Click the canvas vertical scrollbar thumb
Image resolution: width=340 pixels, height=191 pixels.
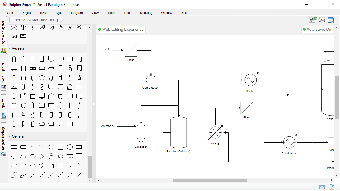click(x=337, y=98)
